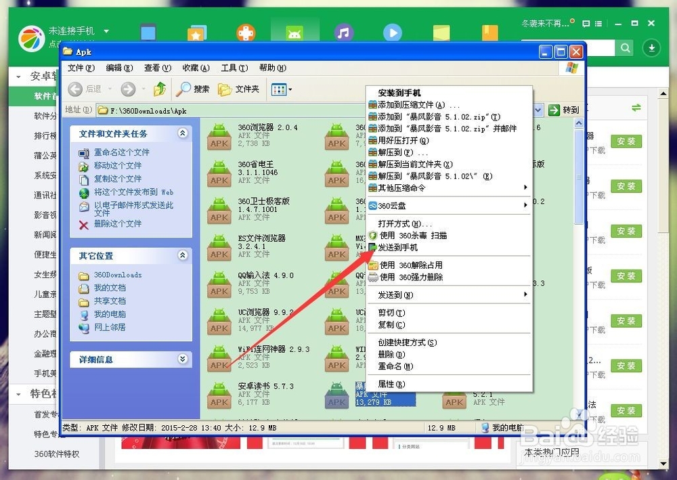Click the Forward arrow in the explorer toolbar
The width and height of the screenshot is (677, 480).
[x=128, y=89]
